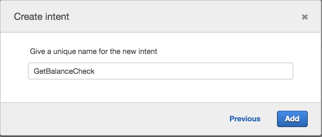Activate the text box below the label

point(161,71)
